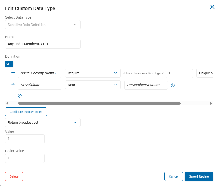The width and height of the screenshot is (218, 186).
Task: Click the red Delete button
Action: click(x=14, y=176)
